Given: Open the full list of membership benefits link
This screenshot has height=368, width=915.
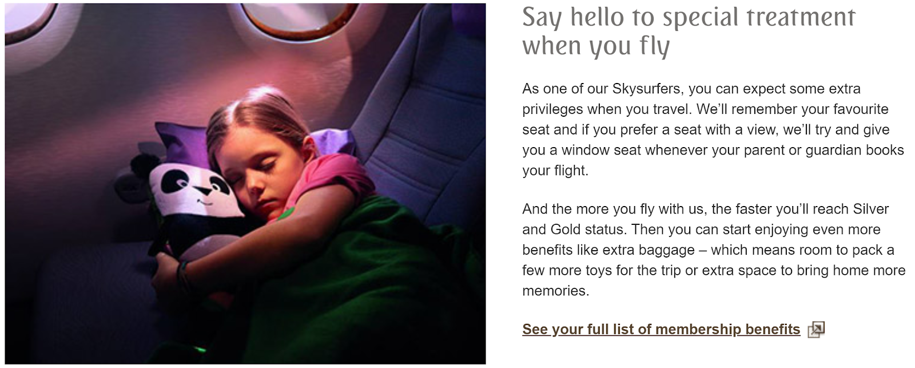Looking at the screenshot, I should coord(661,329).
